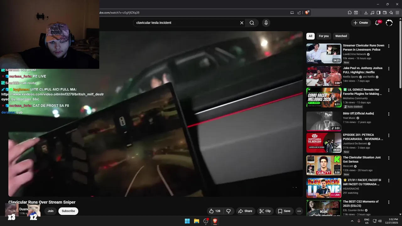Viewport: 402px width, 226px height.
Task: Open the Leo AI sparkle icon
Action: (x=391, y=13)
